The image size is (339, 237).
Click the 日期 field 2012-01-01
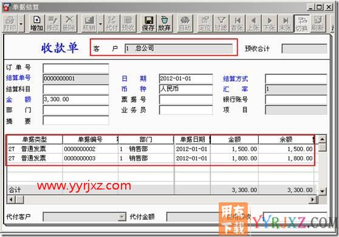[x=186, y=79]
